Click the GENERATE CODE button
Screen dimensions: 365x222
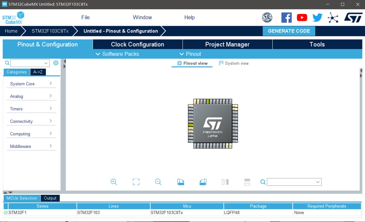coord(289,31)
